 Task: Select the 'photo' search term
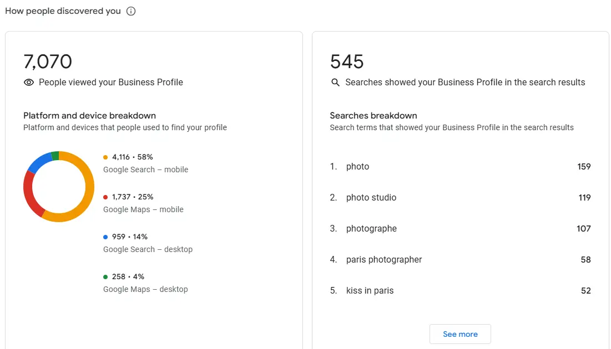[x=357, y=166]
